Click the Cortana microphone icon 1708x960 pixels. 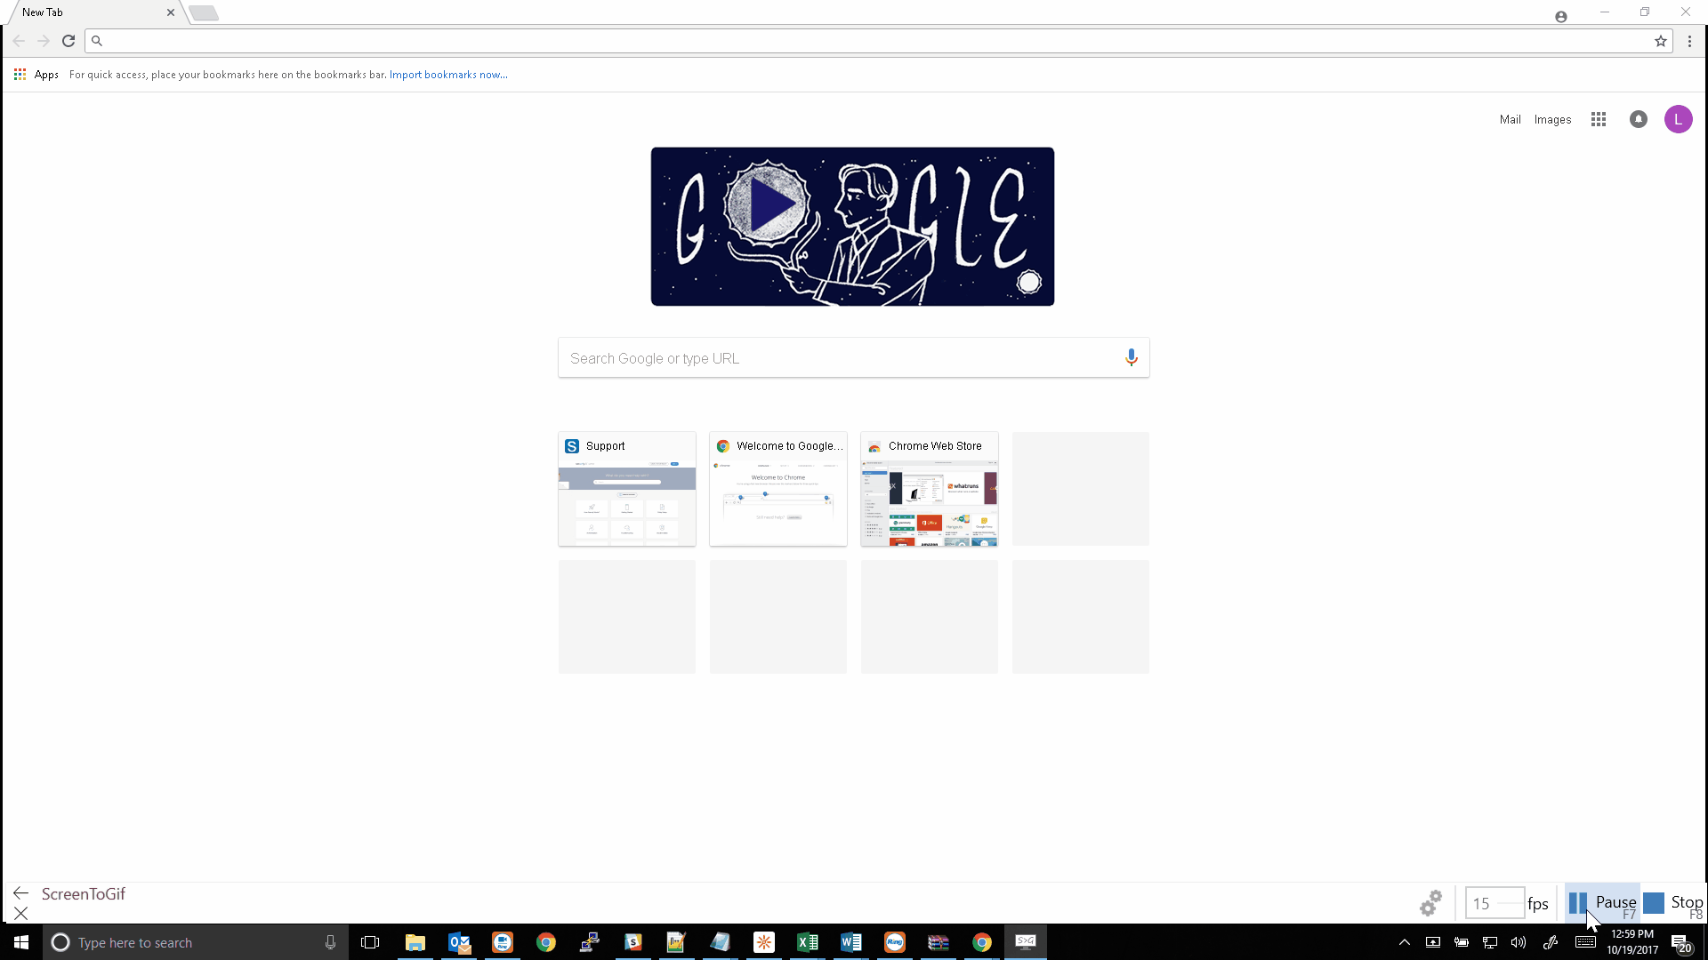tap(330, 942)
